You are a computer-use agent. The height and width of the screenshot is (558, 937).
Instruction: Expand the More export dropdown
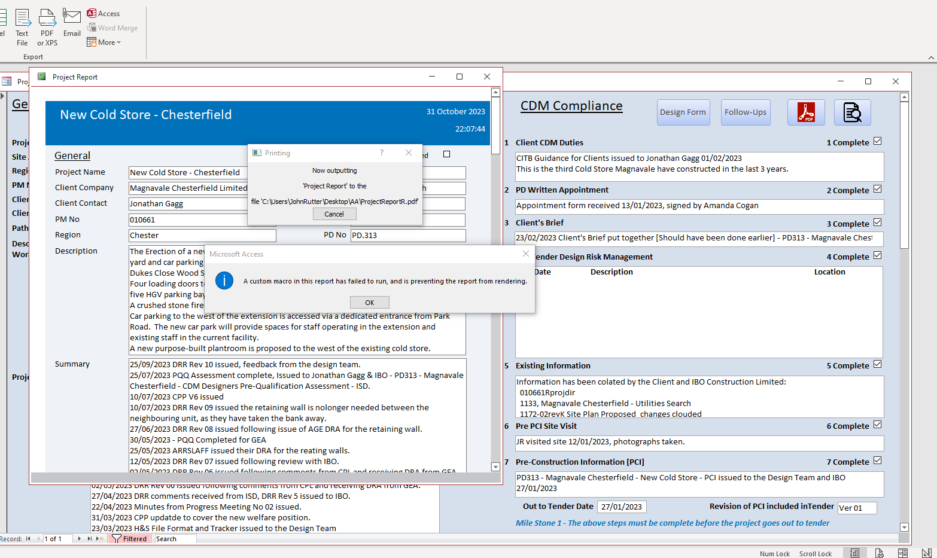click(104, 42)
